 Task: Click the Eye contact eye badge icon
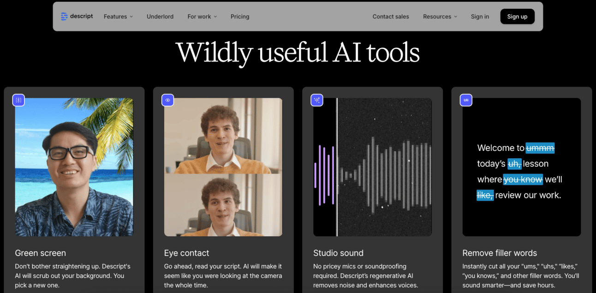168,100
